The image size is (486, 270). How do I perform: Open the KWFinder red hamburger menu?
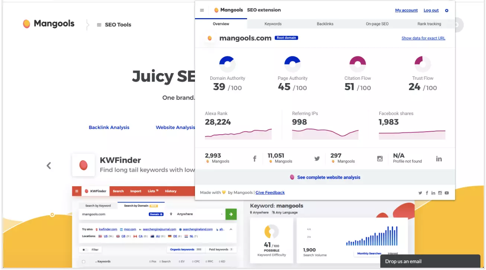point(77,191)
